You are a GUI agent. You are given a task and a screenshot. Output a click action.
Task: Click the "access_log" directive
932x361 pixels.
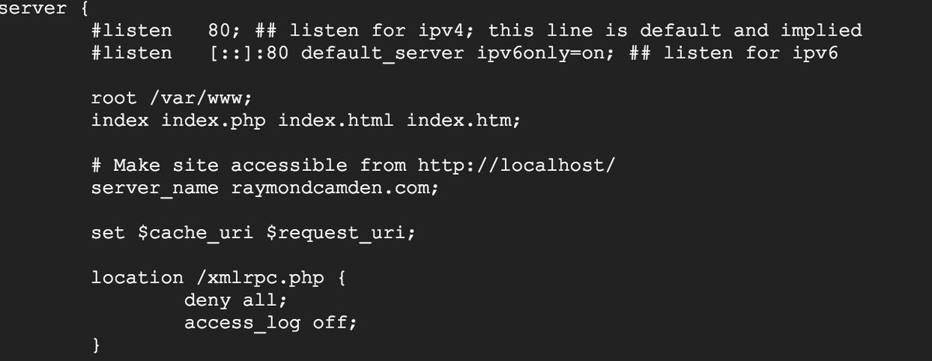[243, 323]
